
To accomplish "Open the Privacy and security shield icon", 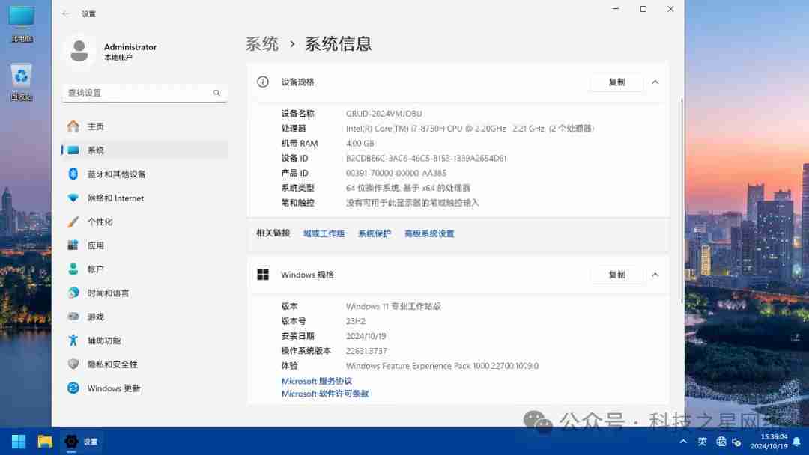I will (73, 364).
